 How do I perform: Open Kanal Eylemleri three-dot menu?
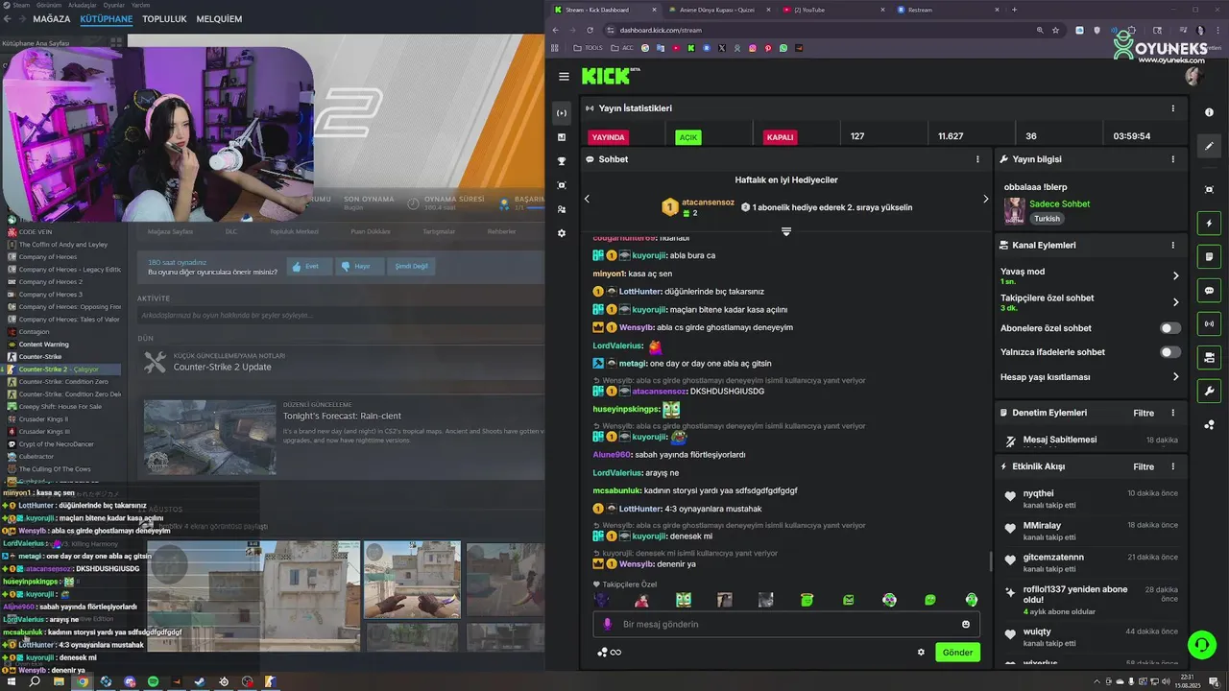[1172, 245]
